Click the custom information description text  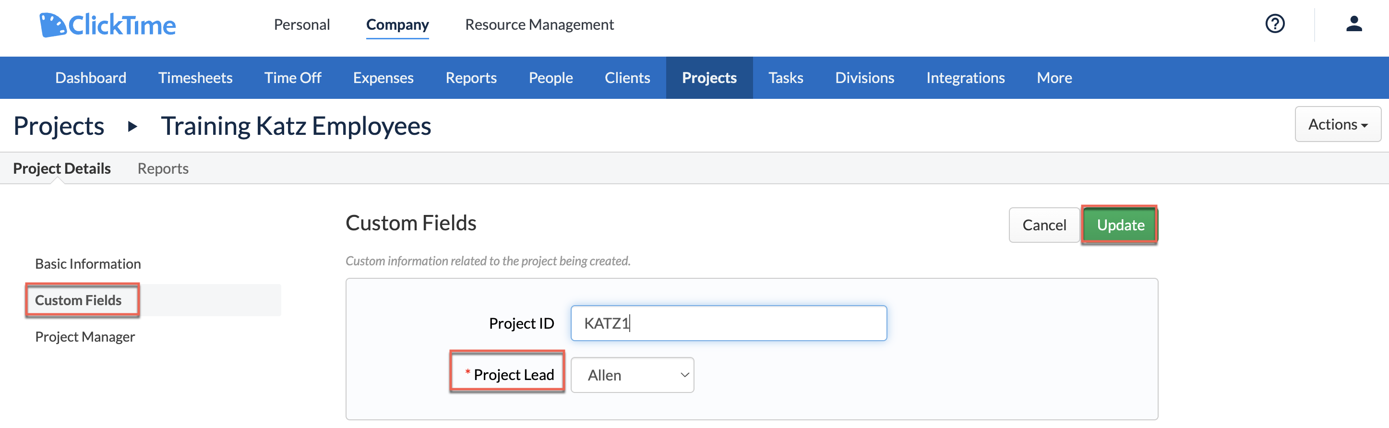click(488, 261)
